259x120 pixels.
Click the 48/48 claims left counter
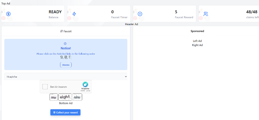pos(252,12)
